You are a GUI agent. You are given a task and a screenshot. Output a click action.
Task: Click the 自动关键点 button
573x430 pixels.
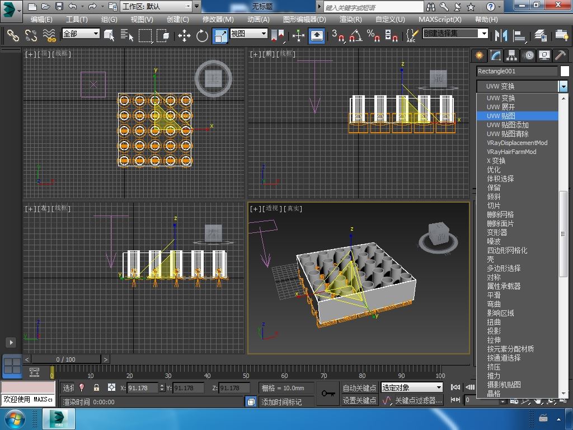pos(359,387)
